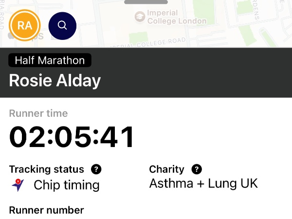Click the Runner time label
This screenshot has height=219, width=292.
click(x=38, y=113)
